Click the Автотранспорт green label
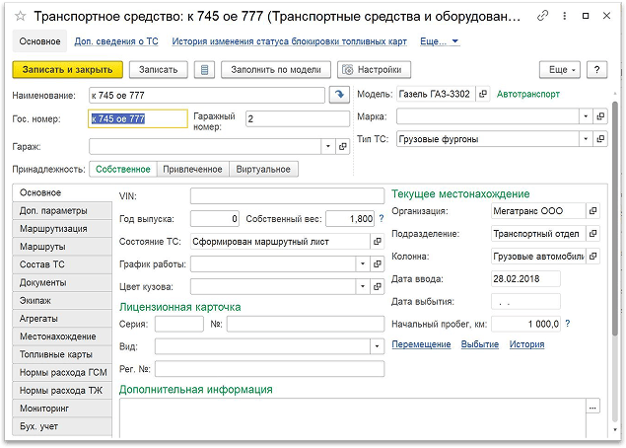 point(527,94)
